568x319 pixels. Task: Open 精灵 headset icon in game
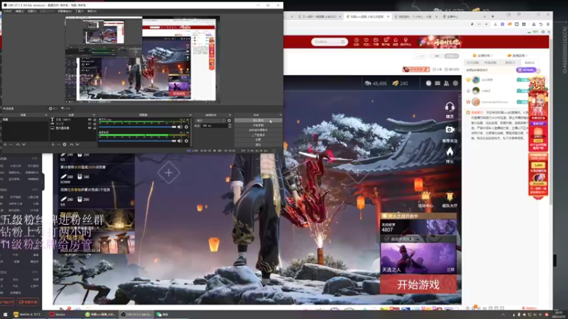(x=449, y=107)
